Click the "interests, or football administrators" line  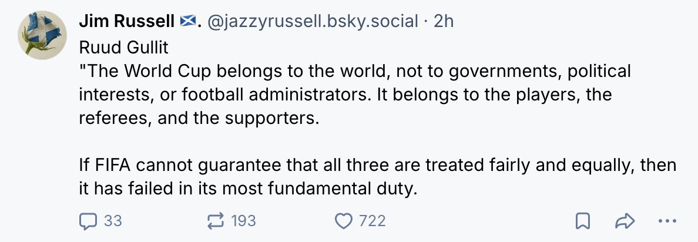click(345, 95)
